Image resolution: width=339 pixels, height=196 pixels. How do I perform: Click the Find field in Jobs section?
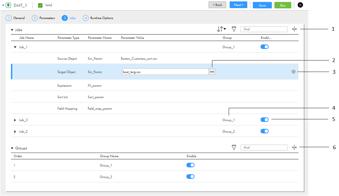(x=264, y=29)
